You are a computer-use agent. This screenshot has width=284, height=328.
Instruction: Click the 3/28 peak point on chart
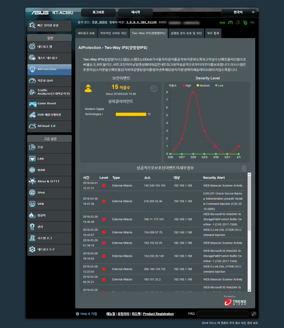tap(193, 92)
